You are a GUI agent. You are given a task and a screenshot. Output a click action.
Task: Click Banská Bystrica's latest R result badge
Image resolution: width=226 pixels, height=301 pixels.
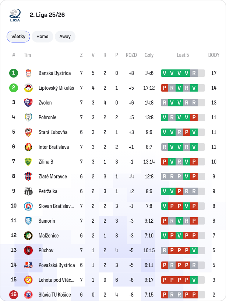tap(194, 73)
